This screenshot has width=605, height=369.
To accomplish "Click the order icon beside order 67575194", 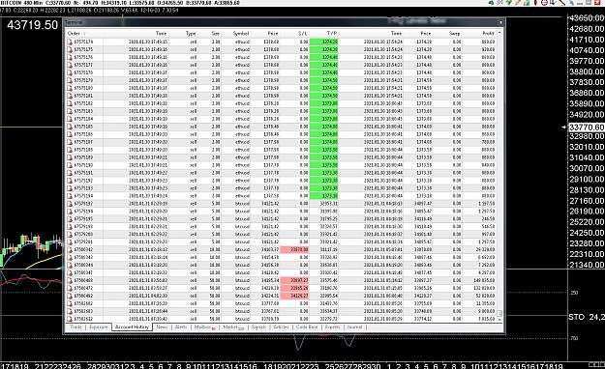I will (x=70, y=196).
